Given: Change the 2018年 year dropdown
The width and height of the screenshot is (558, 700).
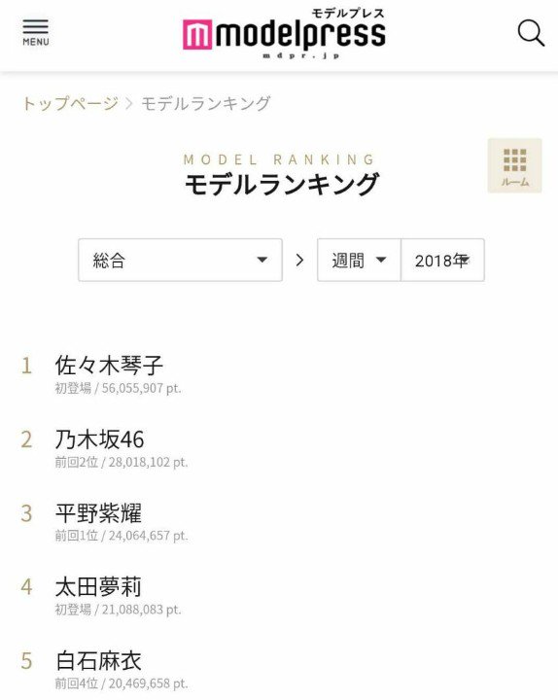Looking at the screenshot, I should pyautogui.click(x=443, y=260).
